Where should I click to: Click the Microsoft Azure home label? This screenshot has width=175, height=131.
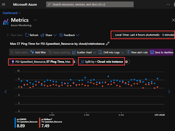[25, 4]
